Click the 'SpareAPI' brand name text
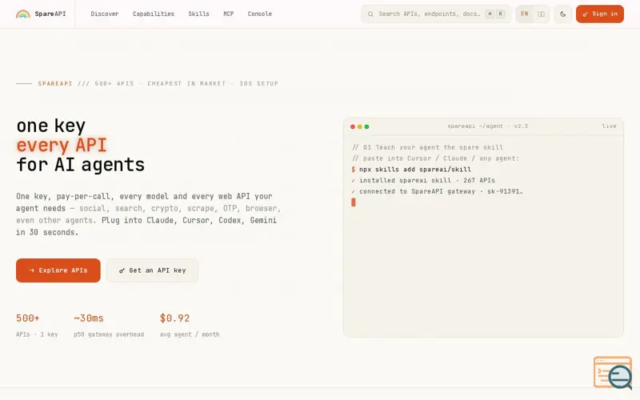The image size is (640, 400). [50, 14]
